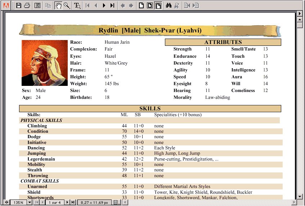Click the 'Each Style' speciality for Dancing
This screenshot has width=305, height=206.
click(x=165, y=148)
